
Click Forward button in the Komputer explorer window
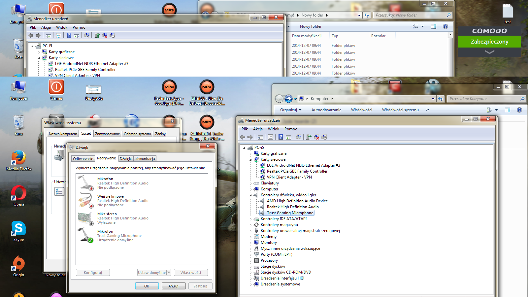[x=288, y=99]
